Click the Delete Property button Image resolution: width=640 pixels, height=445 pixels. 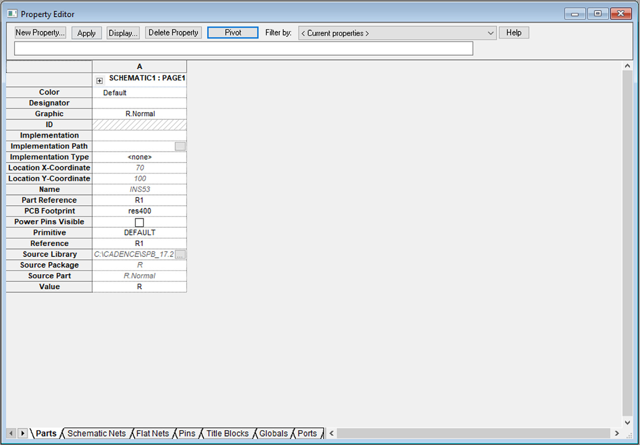coord(173,33)
